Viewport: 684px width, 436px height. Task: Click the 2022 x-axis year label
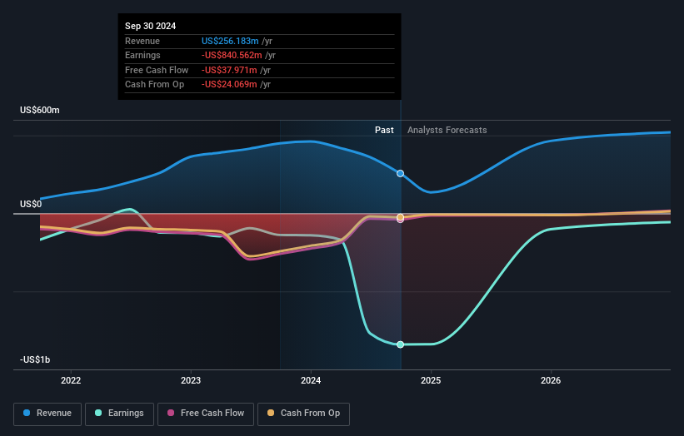(x=71, y=380)
